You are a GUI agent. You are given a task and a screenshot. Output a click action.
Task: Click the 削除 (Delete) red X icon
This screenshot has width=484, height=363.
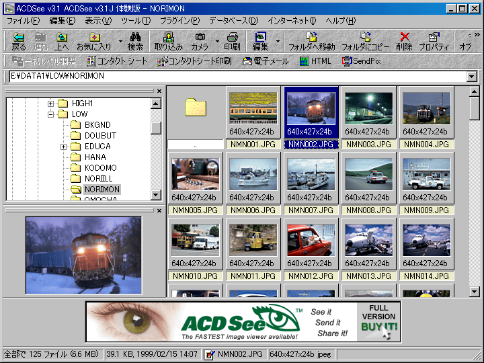[x=405, y=42]
